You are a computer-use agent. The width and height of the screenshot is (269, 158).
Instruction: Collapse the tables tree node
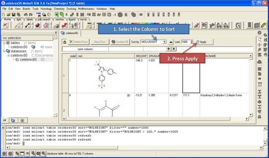point(4,43)
